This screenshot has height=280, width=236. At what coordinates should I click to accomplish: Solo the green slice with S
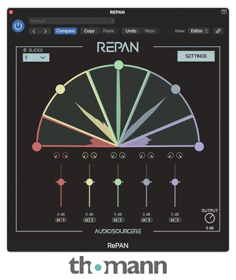point(121,220)
